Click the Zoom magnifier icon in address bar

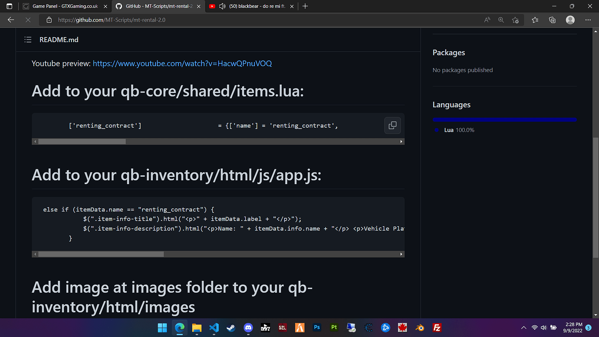click(x=501, y=20)
